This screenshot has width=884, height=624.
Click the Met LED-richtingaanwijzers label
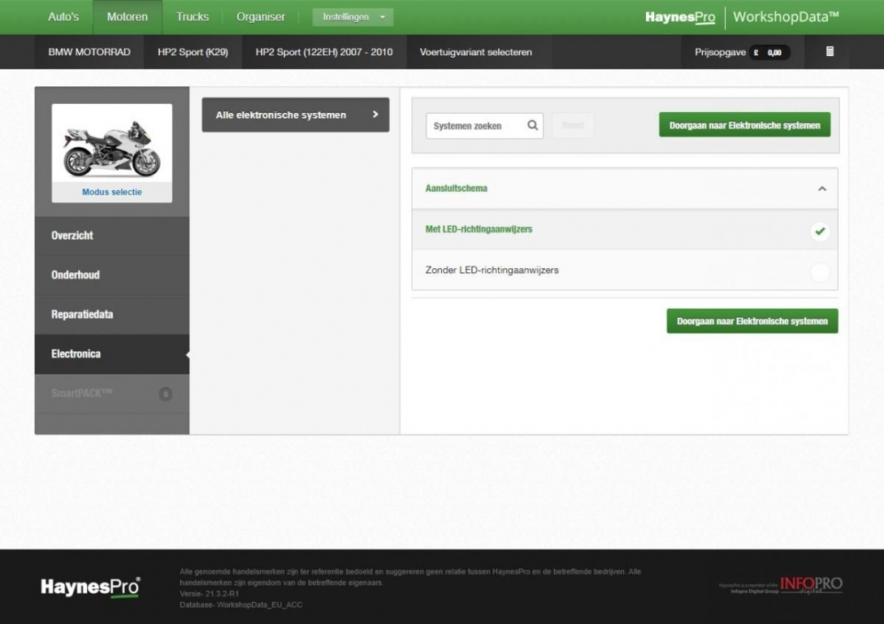[x=479, y=229]
